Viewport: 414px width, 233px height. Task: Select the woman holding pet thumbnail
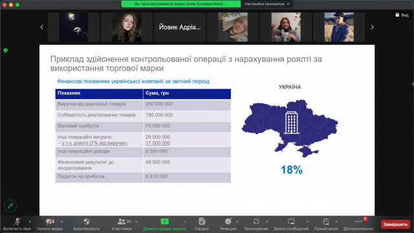286,27
